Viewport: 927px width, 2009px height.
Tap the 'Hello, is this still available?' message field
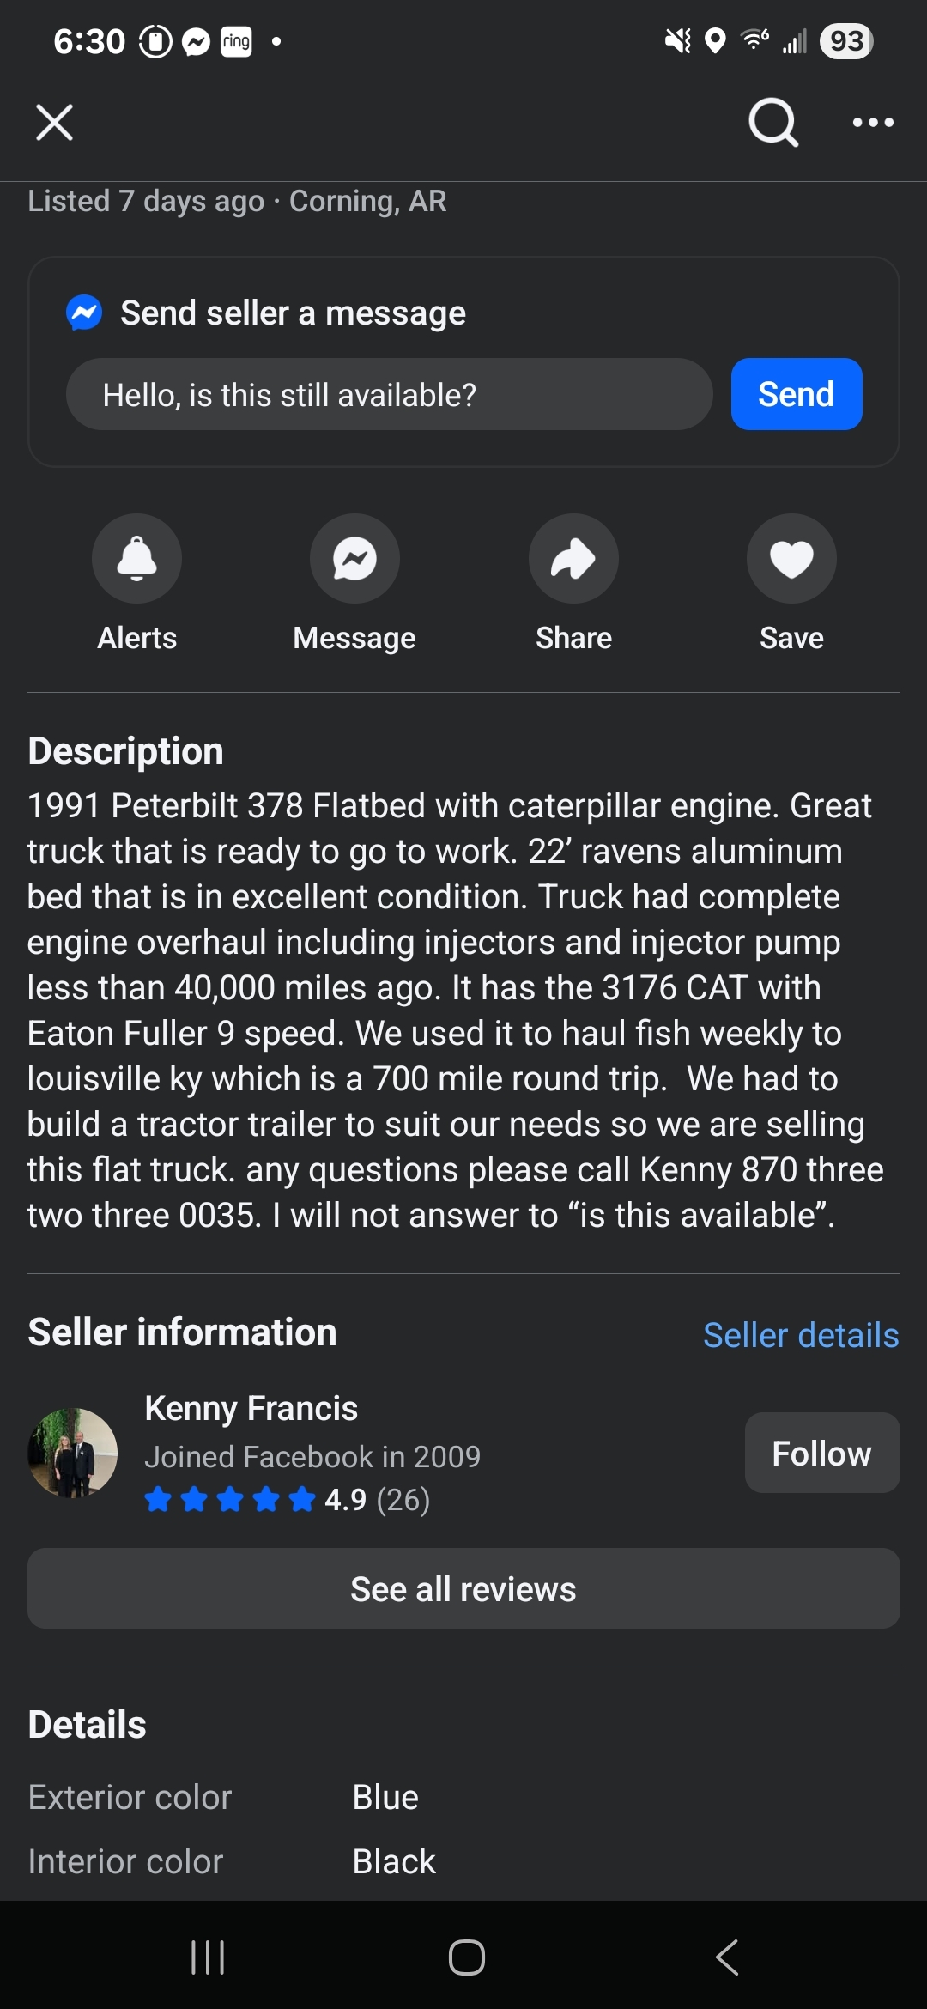[389, 395]
